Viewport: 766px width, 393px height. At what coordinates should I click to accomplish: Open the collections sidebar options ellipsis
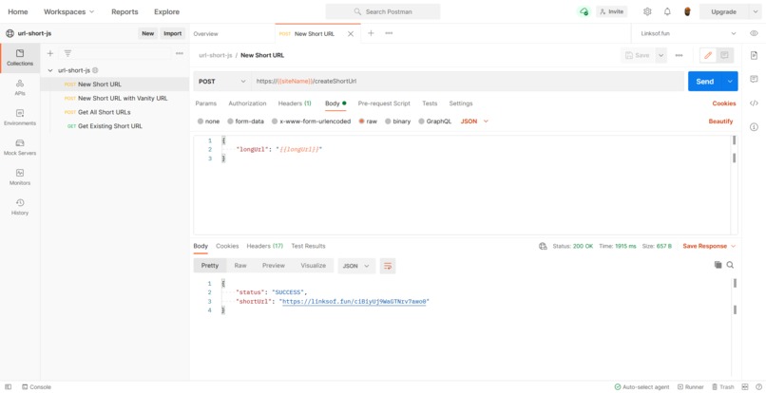[180, 53]
